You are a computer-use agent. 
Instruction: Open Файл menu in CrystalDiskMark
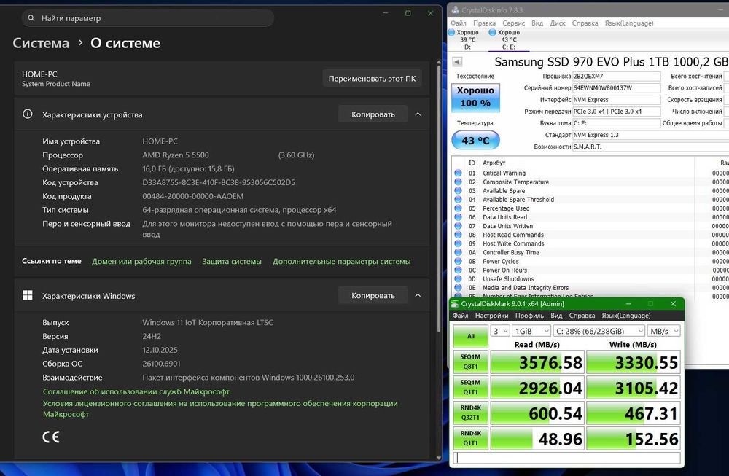coord(460,316)
